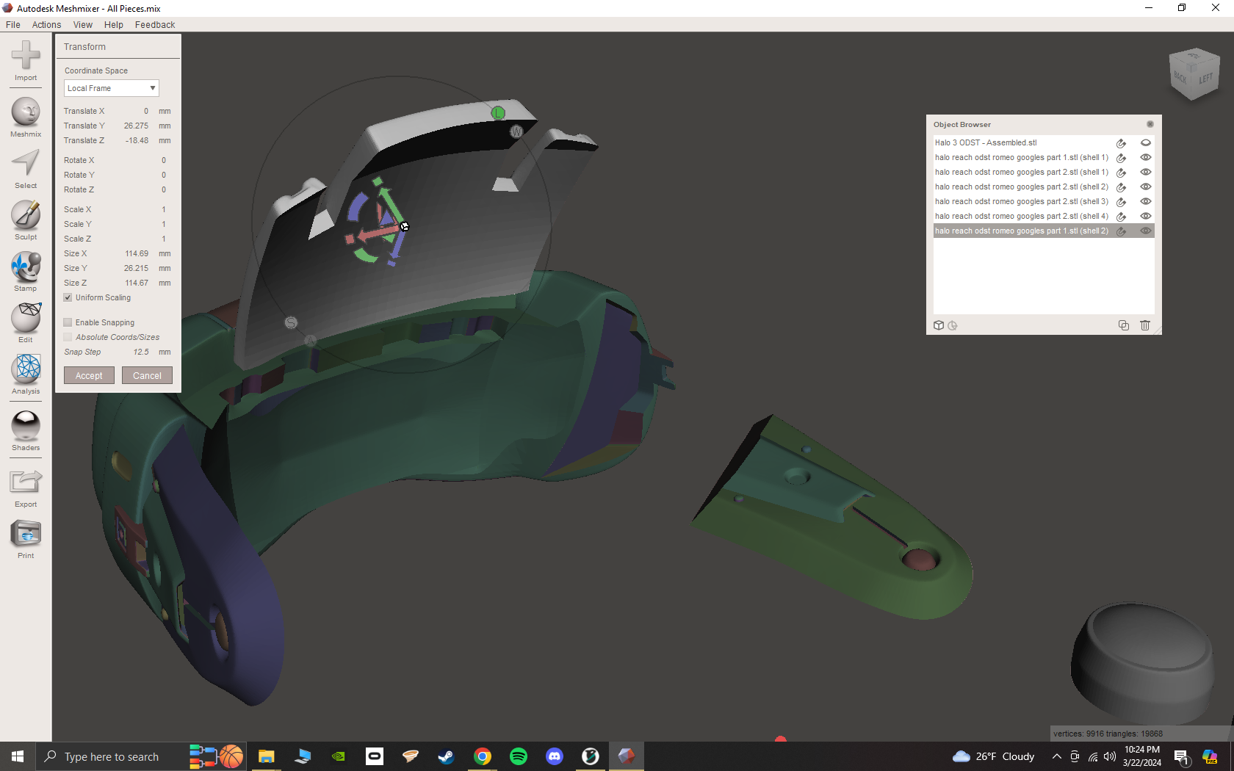
Task: Hide part 2.stl (shell 2) with eye icon
Action: click(x=1145, y=187)
